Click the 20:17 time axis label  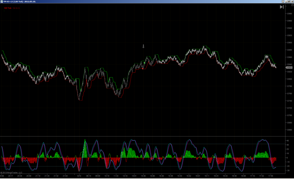click(x=11, y=176)
